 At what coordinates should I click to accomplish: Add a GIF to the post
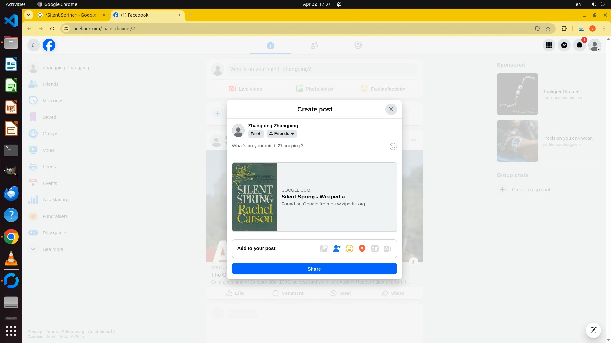pyautogui.click(x=375, y=249)
